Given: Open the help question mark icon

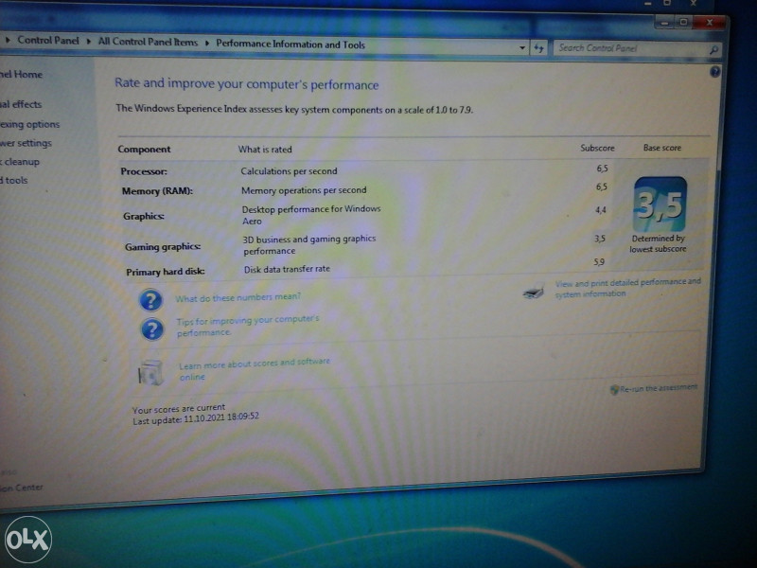Looking at the screenshot, I should click(x=715, y=72).
